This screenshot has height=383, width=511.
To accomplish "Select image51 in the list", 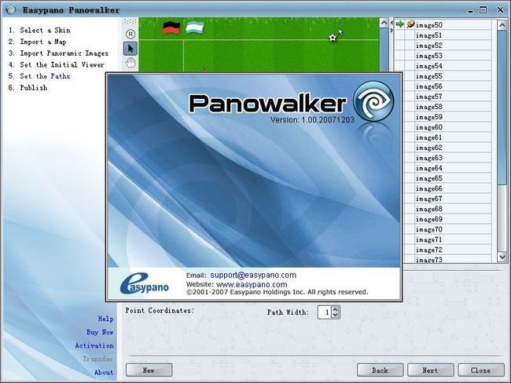I will click(x=453, y=35).
